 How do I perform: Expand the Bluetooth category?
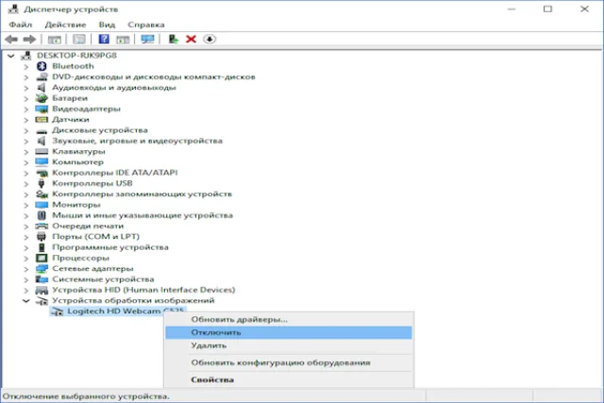(25, 67)
